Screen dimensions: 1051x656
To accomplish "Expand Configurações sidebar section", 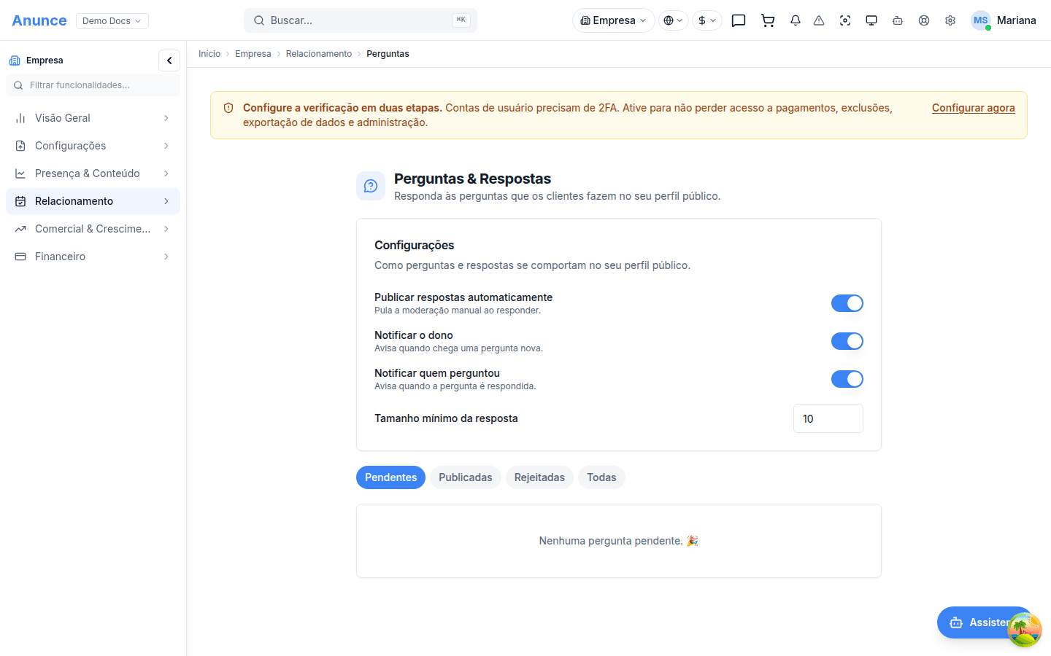I will pyautogui.click(x=93, y=146).
